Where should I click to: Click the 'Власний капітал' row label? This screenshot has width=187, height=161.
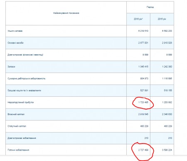click(x=16, y=114)
